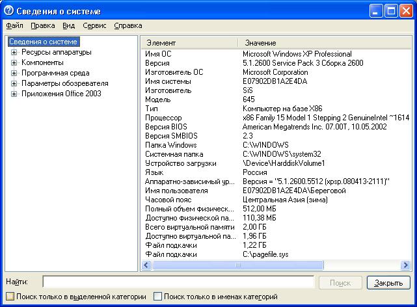Select the Язык row

point(276,172)
